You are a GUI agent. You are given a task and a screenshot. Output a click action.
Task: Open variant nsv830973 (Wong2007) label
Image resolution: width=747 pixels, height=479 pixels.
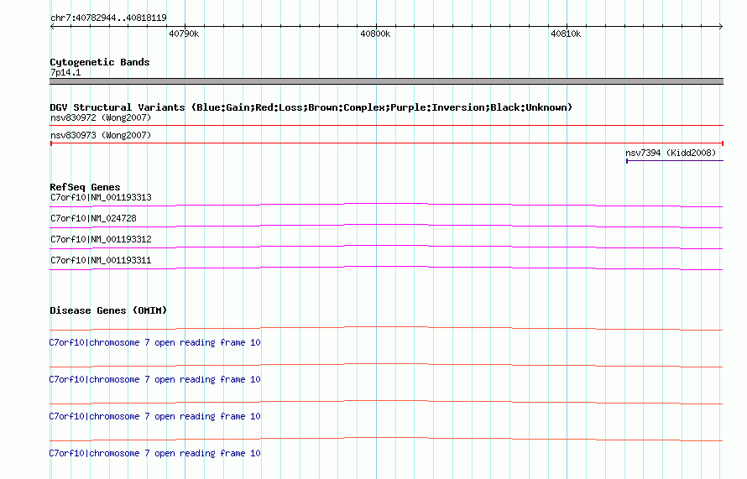click(101, 135)
